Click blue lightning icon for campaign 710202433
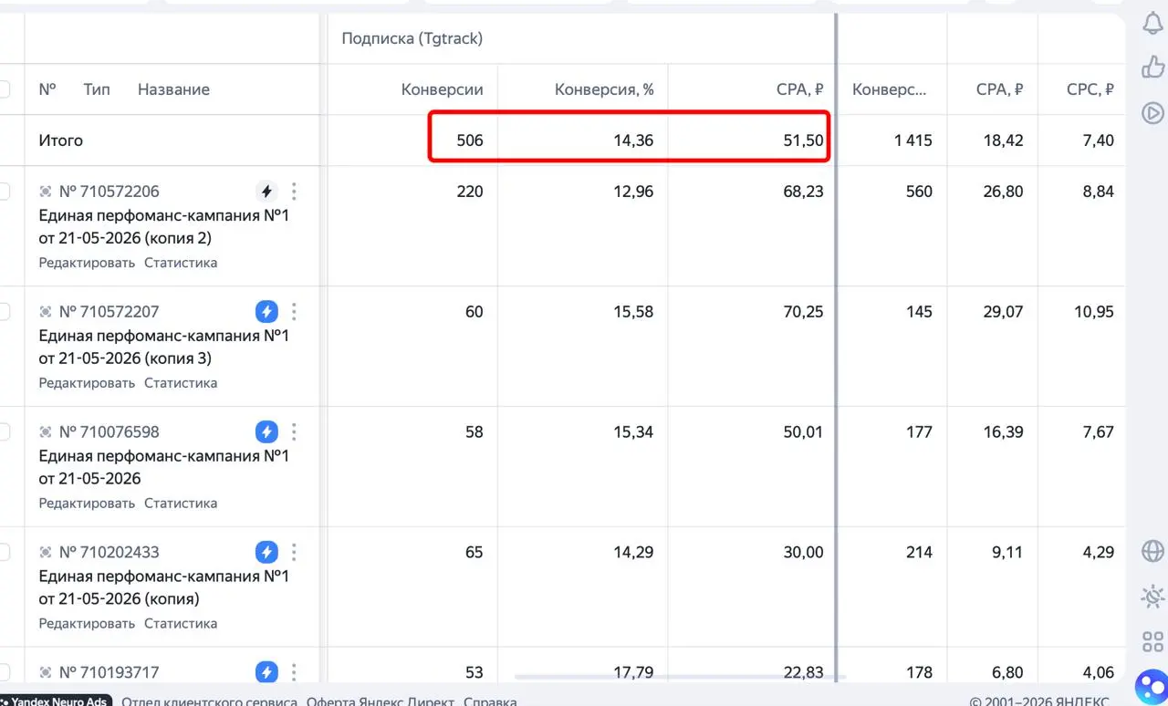The height and width of the screenshot is (706, 1168). (266, 552)
